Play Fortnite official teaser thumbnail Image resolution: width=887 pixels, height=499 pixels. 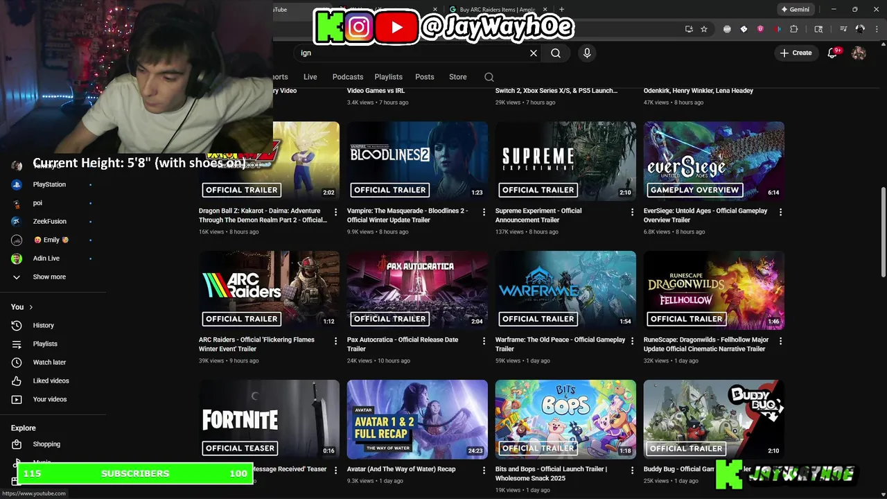(269, 419)
